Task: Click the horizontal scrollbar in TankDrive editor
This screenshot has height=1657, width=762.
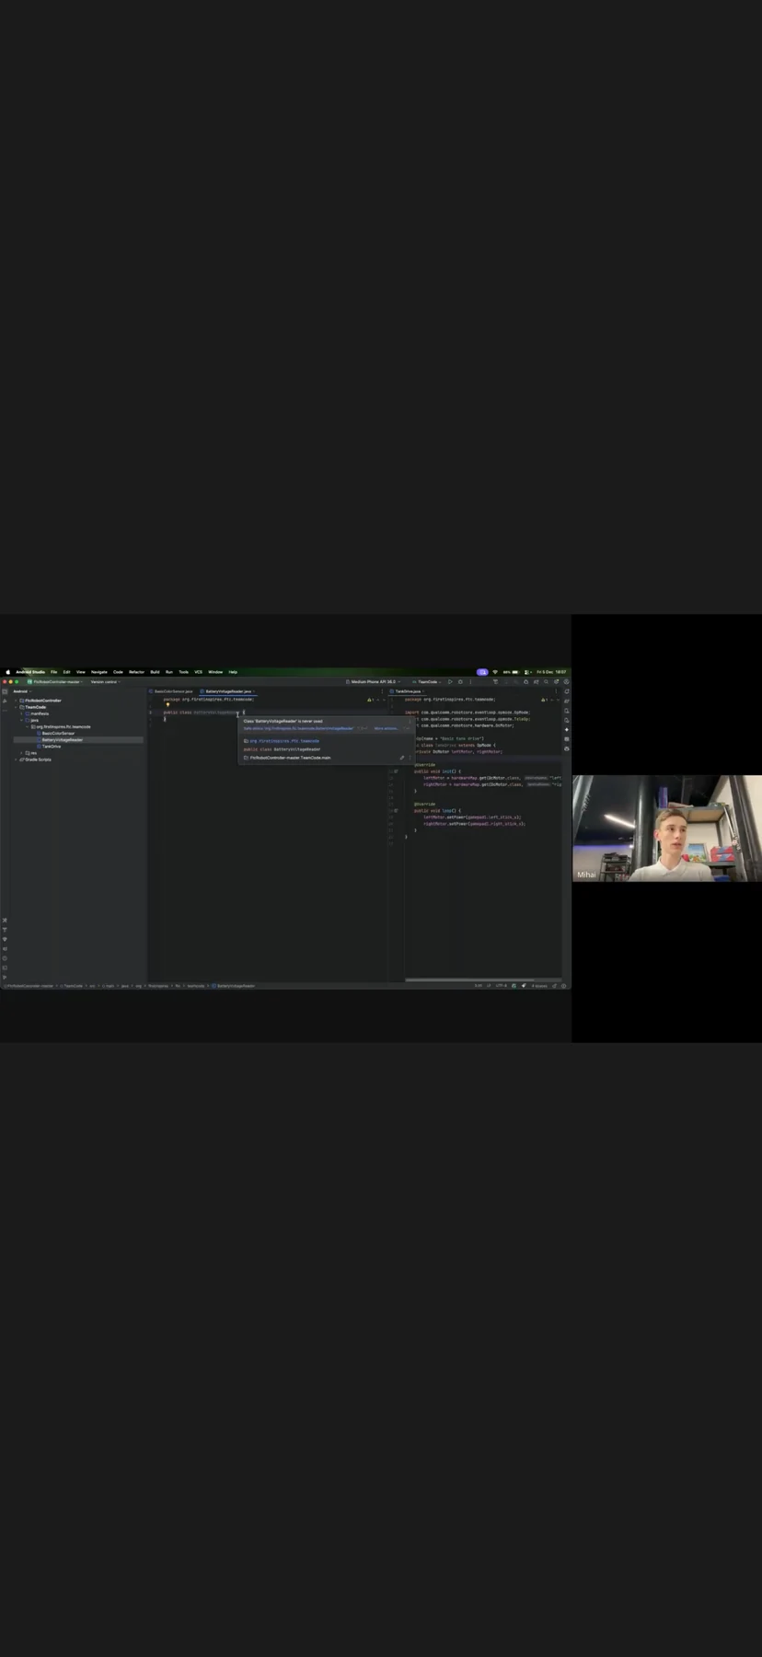Action: [469, 979]
